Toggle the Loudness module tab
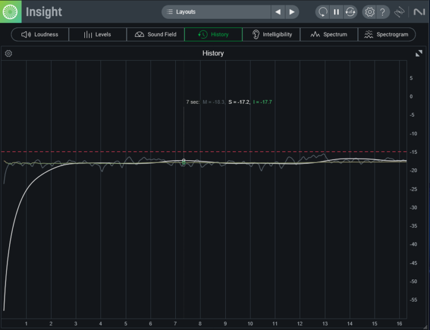 click(40, 34)
